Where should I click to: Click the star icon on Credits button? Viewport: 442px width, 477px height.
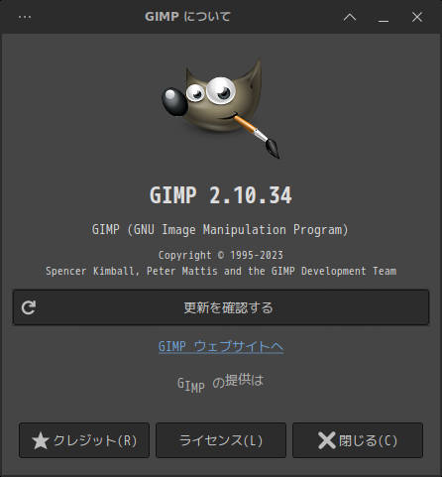(x=41, y=440)
